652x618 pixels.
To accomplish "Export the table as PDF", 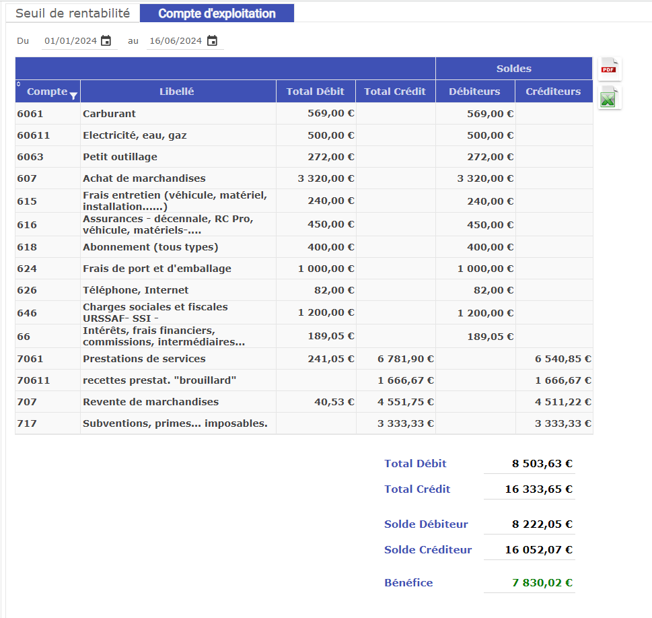I will [609, 69].
